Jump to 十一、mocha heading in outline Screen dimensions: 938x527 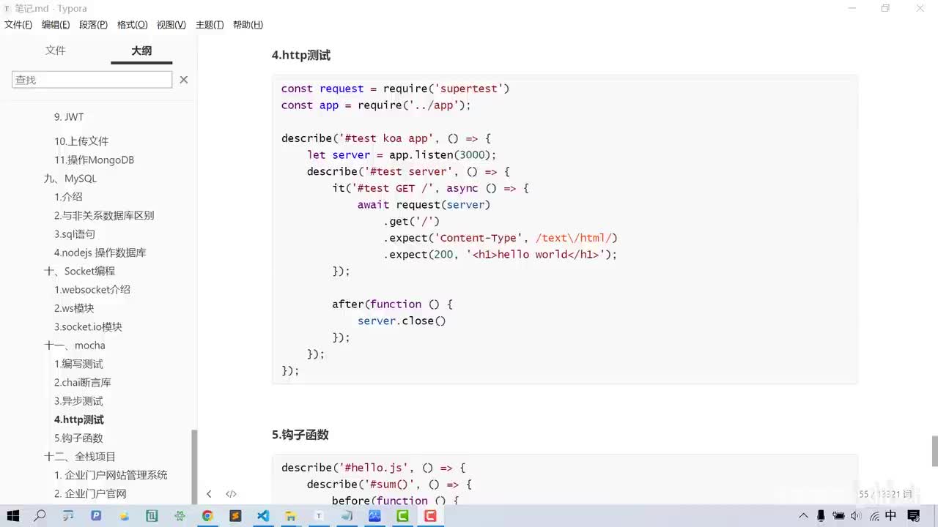point(75,345)
